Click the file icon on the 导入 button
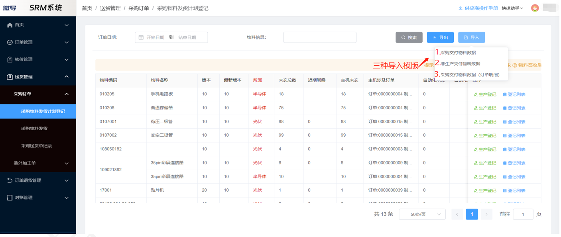Viewport: 561px width, 237px height. pos(465,37)
